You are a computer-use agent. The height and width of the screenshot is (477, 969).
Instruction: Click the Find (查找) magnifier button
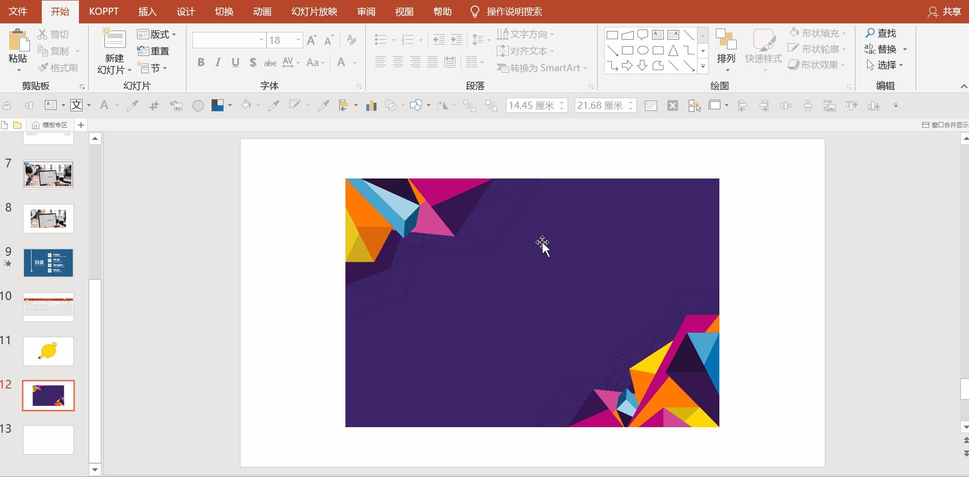click(x=880, y=33)
